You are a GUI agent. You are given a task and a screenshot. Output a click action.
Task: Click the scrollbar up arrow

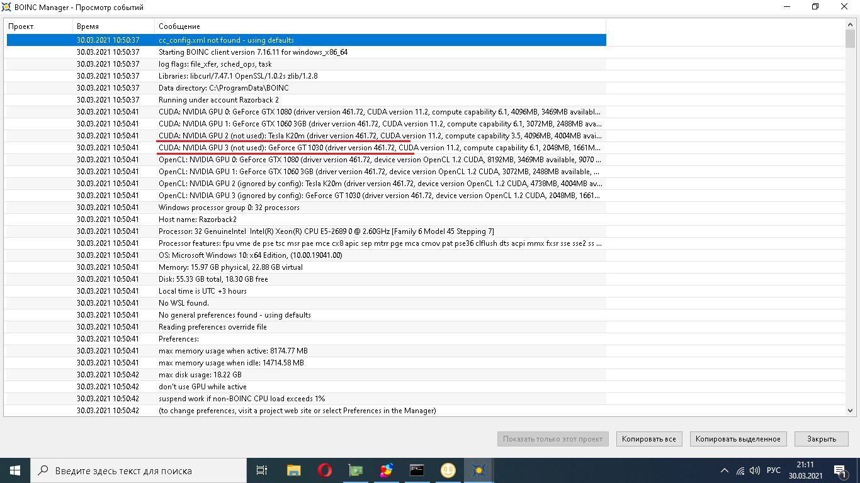(x=850, y=25)
